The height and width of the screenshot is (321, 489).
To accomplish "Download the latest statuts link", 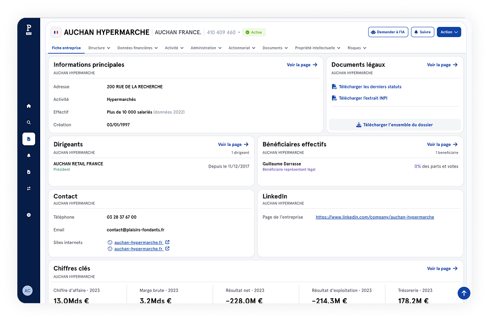I will coord(370,87).
